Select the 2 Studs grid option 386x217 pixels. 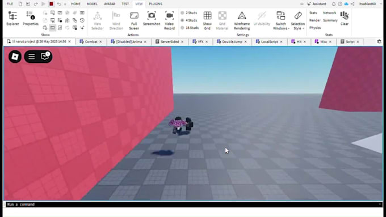pyautogui.click(x=189, y=13)
